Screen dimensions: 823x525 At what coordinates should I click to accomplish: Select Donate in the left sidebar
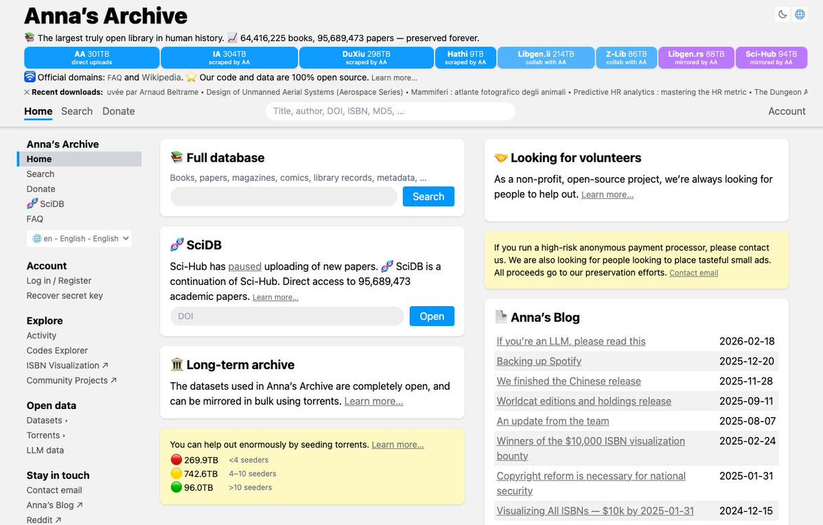pos(41,189)
